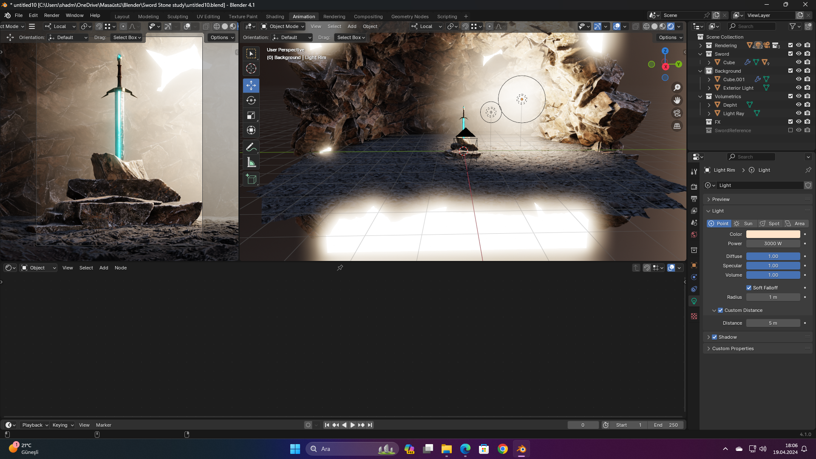Click the Object Mode dropdown icon
Viewport: 816px width, 459px height.
(304, 26)
